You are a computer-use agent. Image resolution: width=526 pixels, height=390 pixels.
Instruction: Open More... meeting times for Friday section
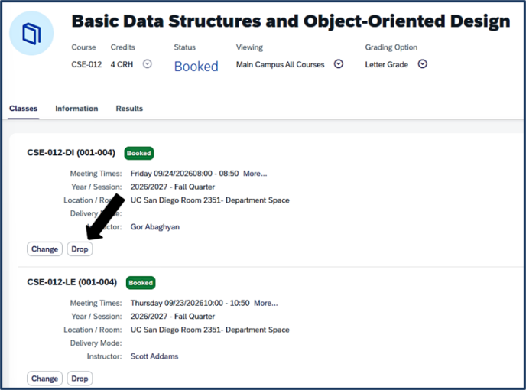click(255, 174)
